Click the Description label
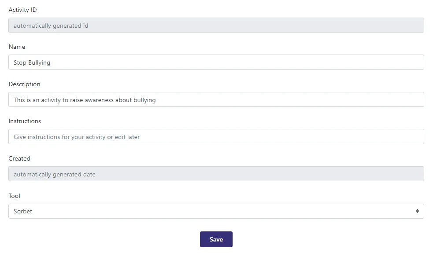437x260 pixels. [x=24, y=84]
